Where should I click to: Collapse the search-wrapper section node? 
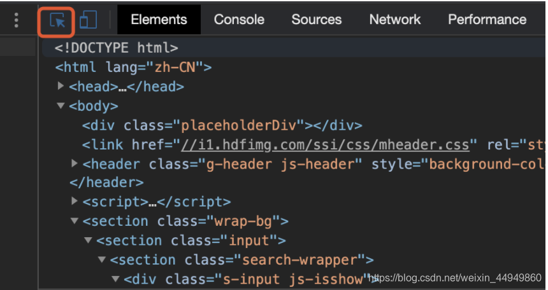102,259
